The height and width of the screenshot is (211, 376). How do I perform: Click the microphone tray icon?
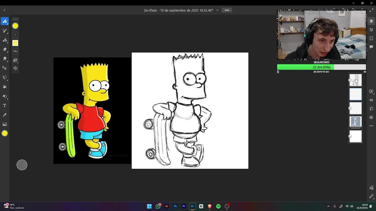[x=335, y=206]
